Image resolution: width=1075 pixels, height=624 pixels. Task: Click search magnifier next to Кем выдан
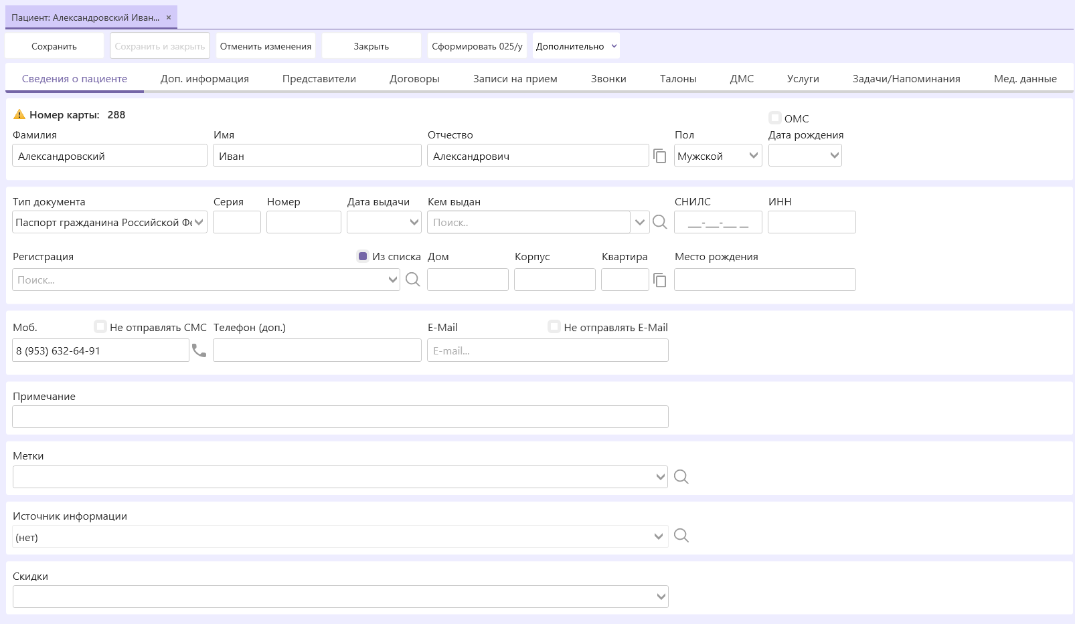[x=660, y=222]
